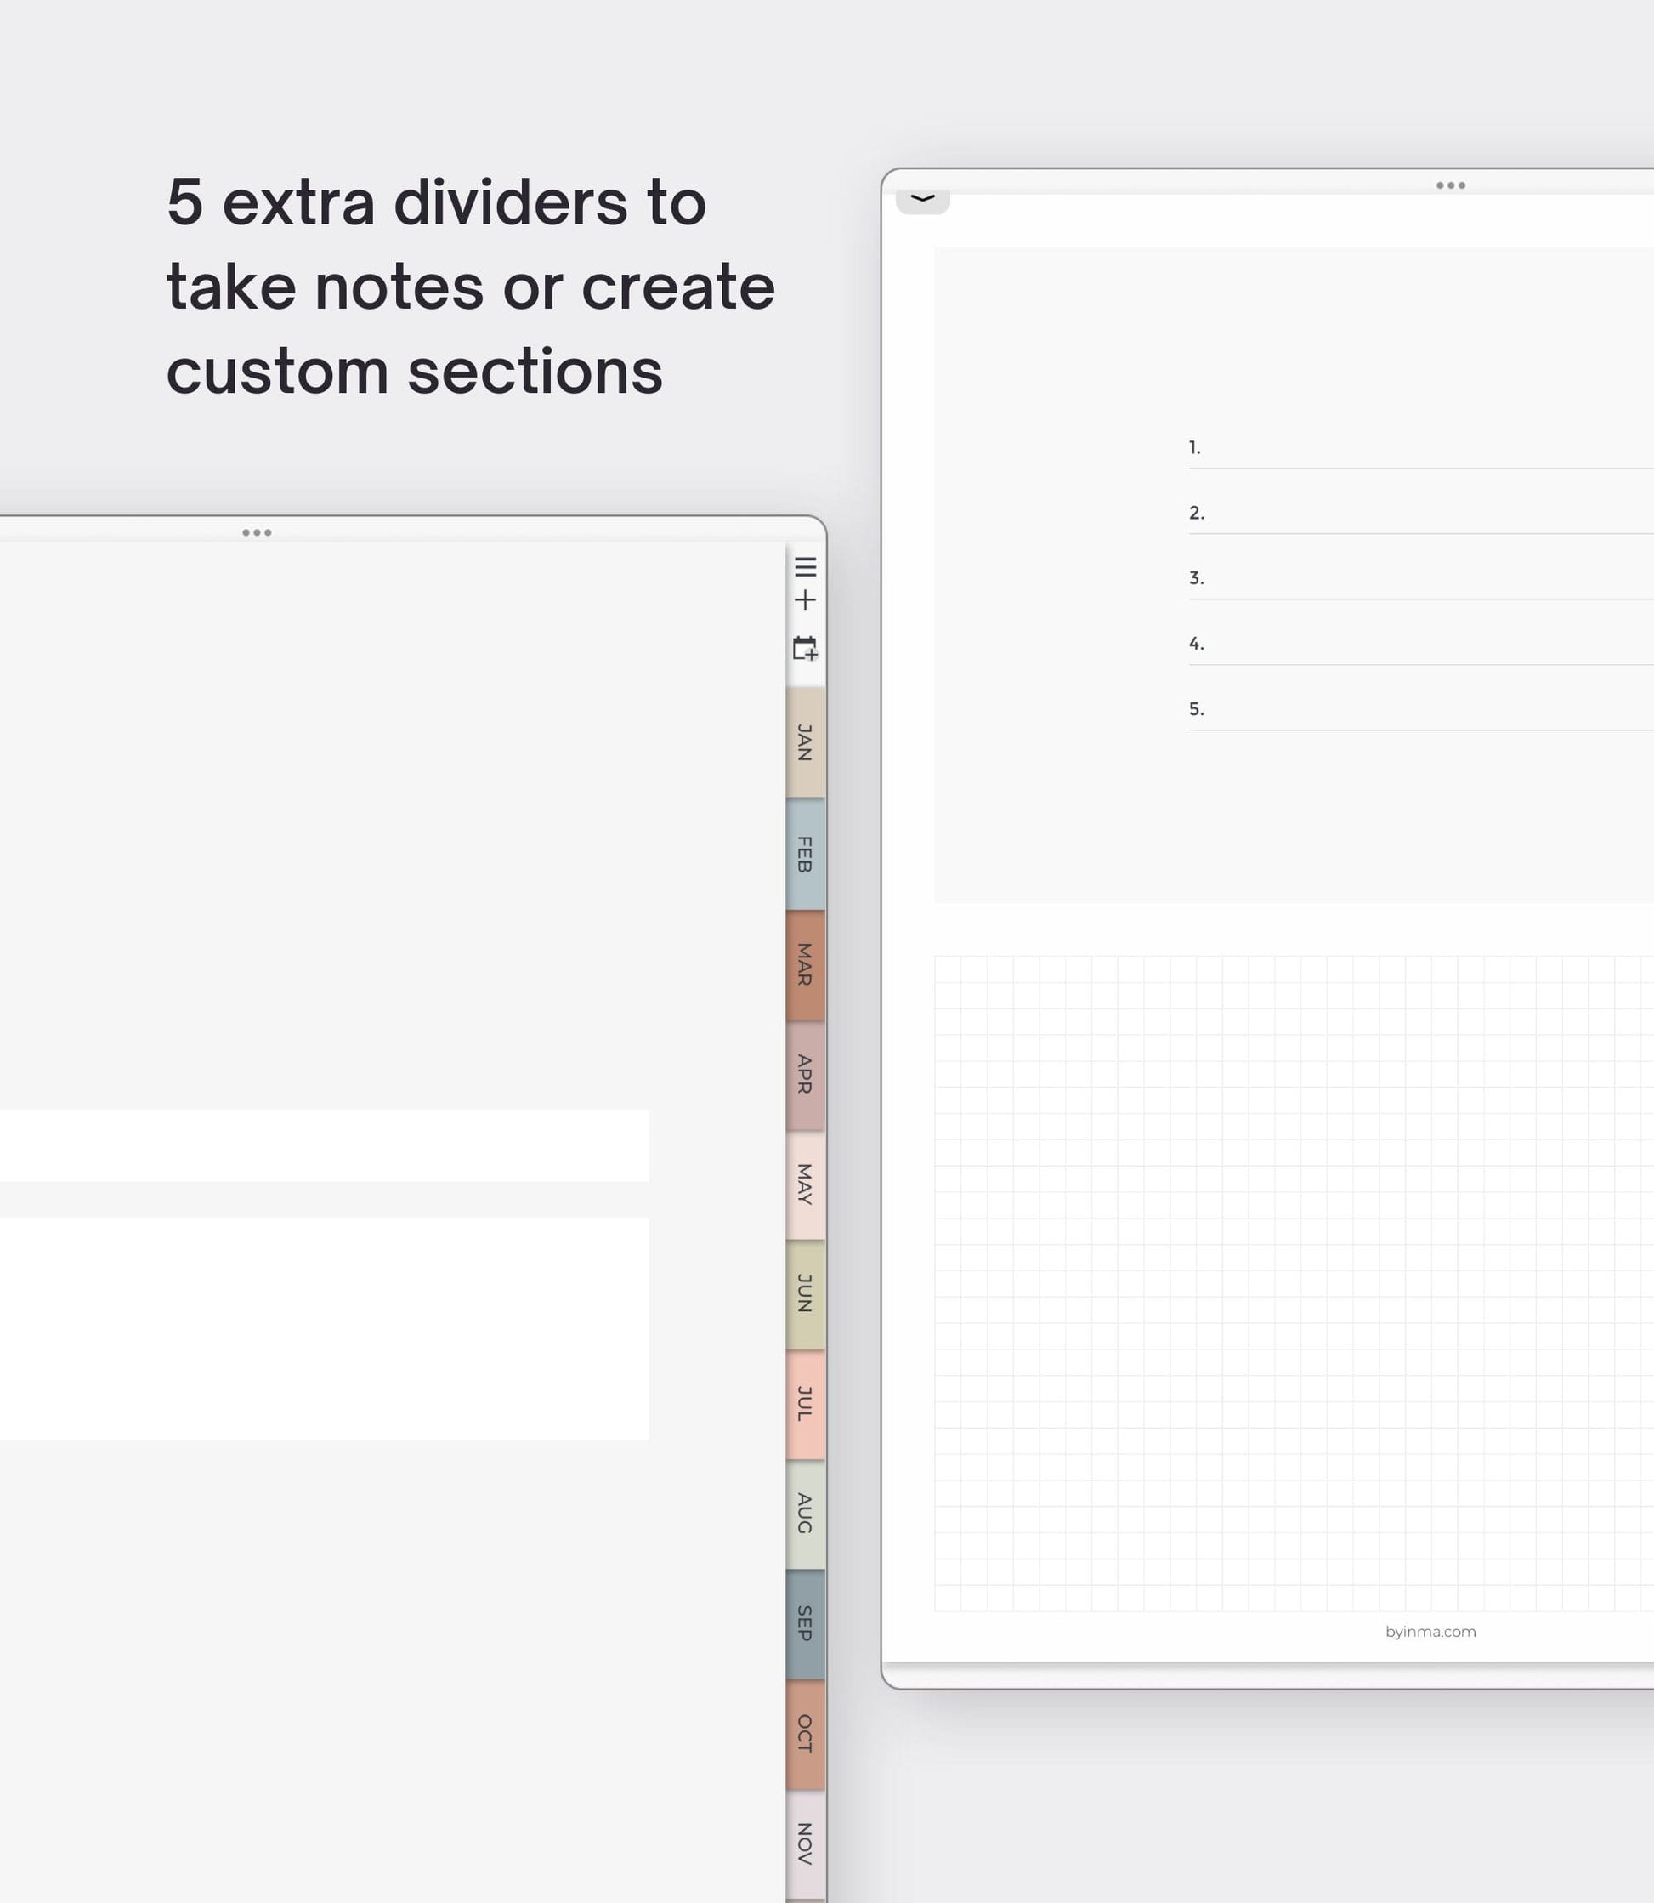
Task: Open the MAR monthly tab
Action: tap(805, 965)
